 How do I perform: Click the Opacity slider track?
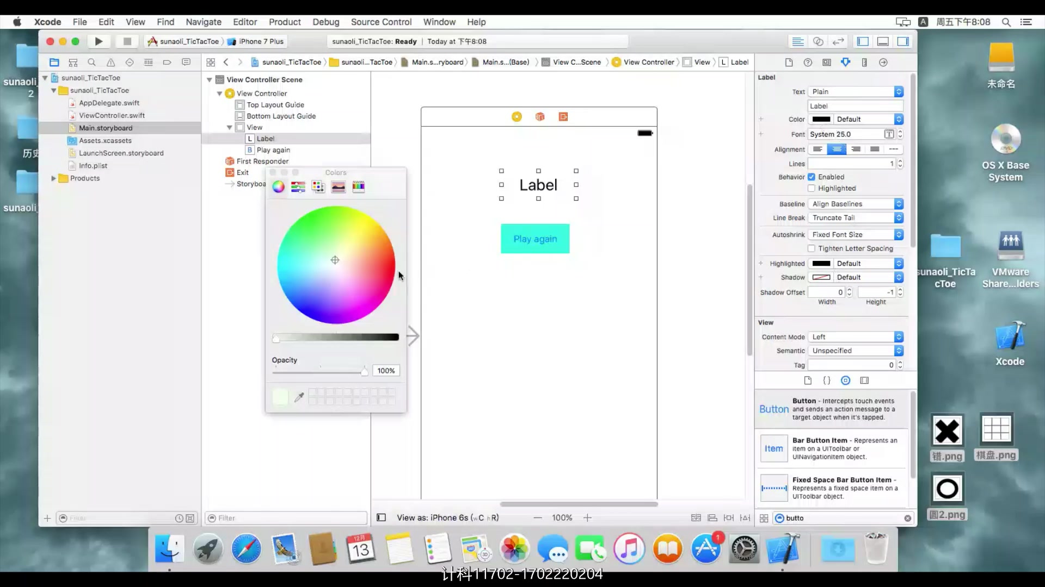pyautogui.click(x=320, y=372)
